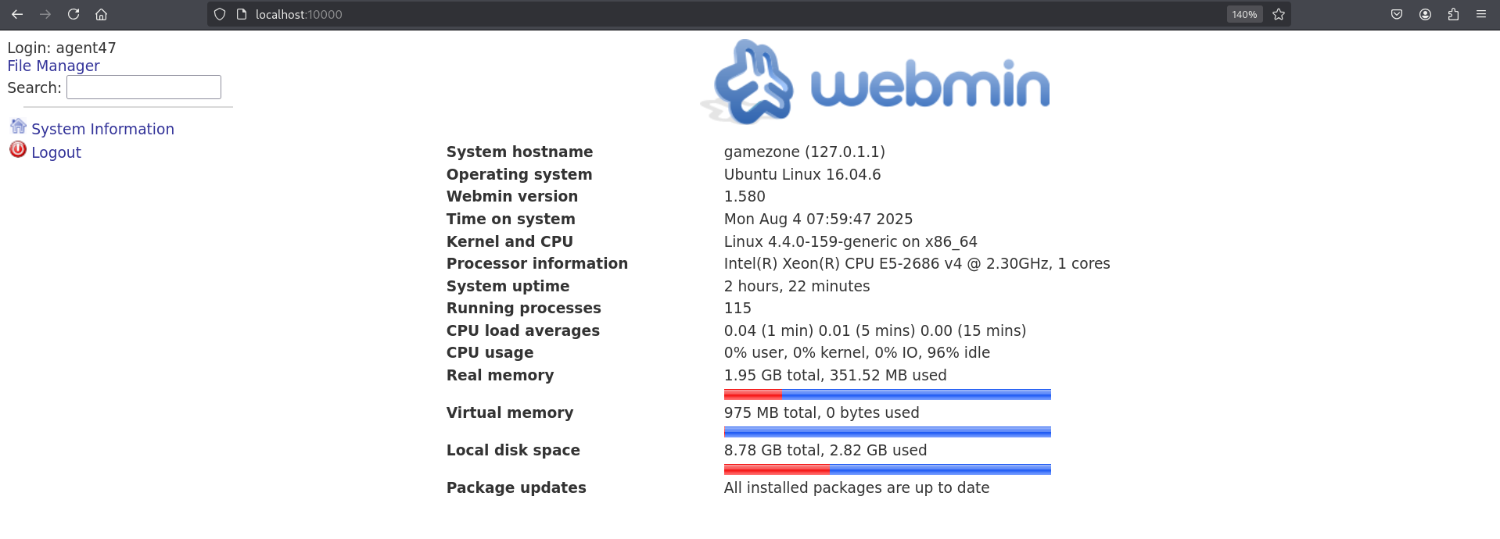Click the red Logout power icon
The width and height of the screenshot is (1500, 539).
point(18,149)
